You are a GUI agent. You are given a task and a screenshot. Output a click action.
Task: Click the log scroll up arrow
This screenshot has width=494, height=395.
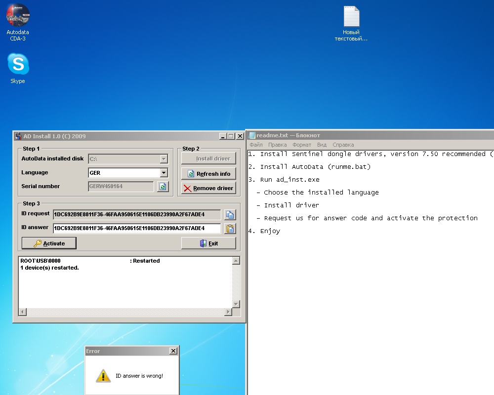236,261
